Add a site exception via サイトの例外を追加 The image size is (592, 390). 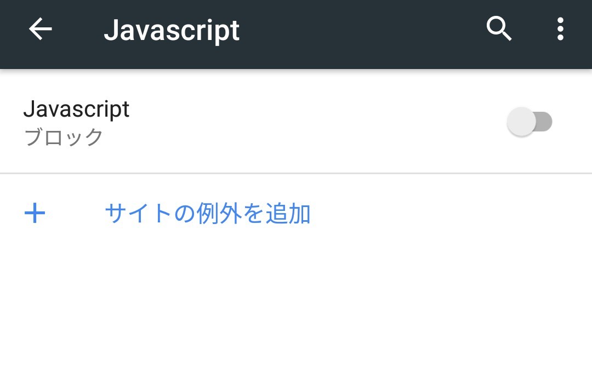[x=207, y=213]
